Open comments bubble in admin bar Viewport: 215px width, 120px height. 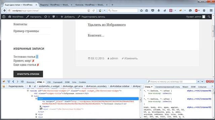(55, 17)
